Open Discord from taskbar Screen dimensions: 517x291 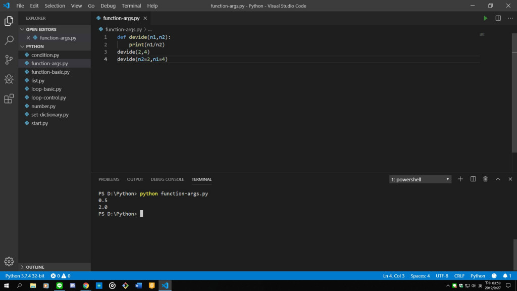click(73, 286)
